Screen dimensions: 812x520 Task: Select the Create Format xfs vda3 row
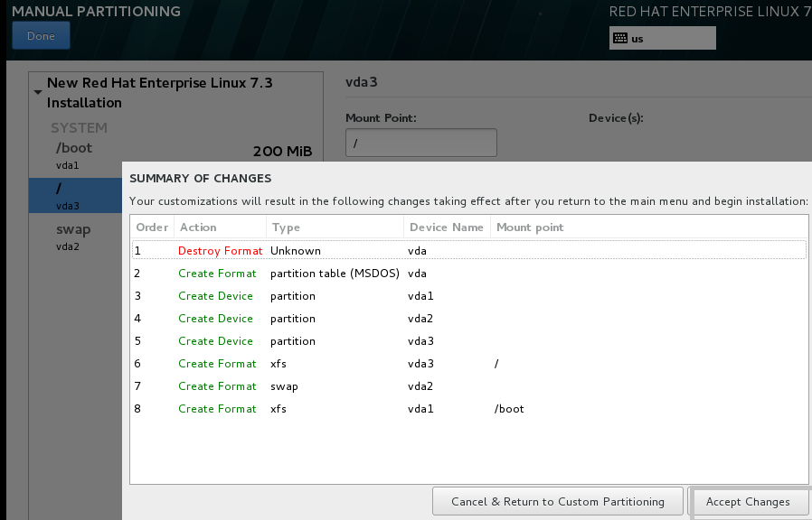click(469, 364)
